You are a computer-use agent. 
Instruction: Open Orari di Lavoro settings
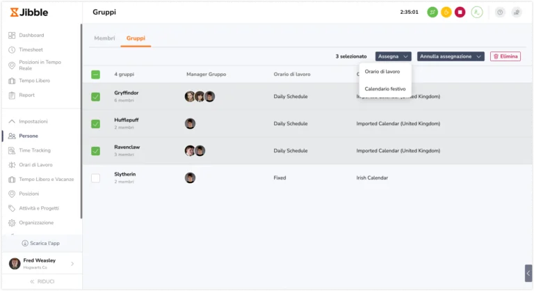35,165
